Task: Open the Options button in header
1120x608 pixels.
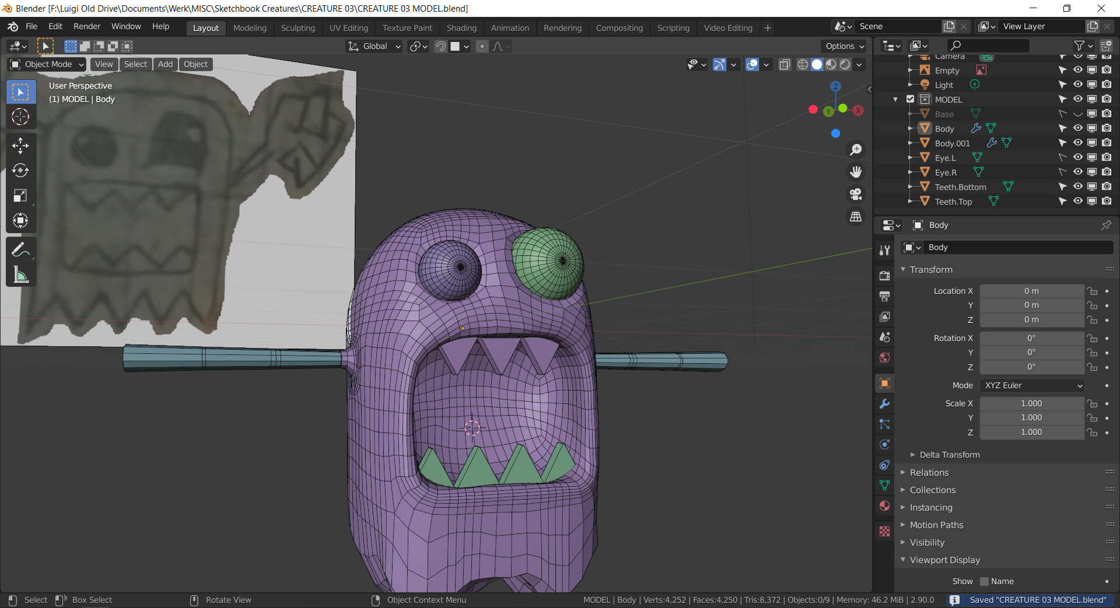Action: tap(845, 46)
